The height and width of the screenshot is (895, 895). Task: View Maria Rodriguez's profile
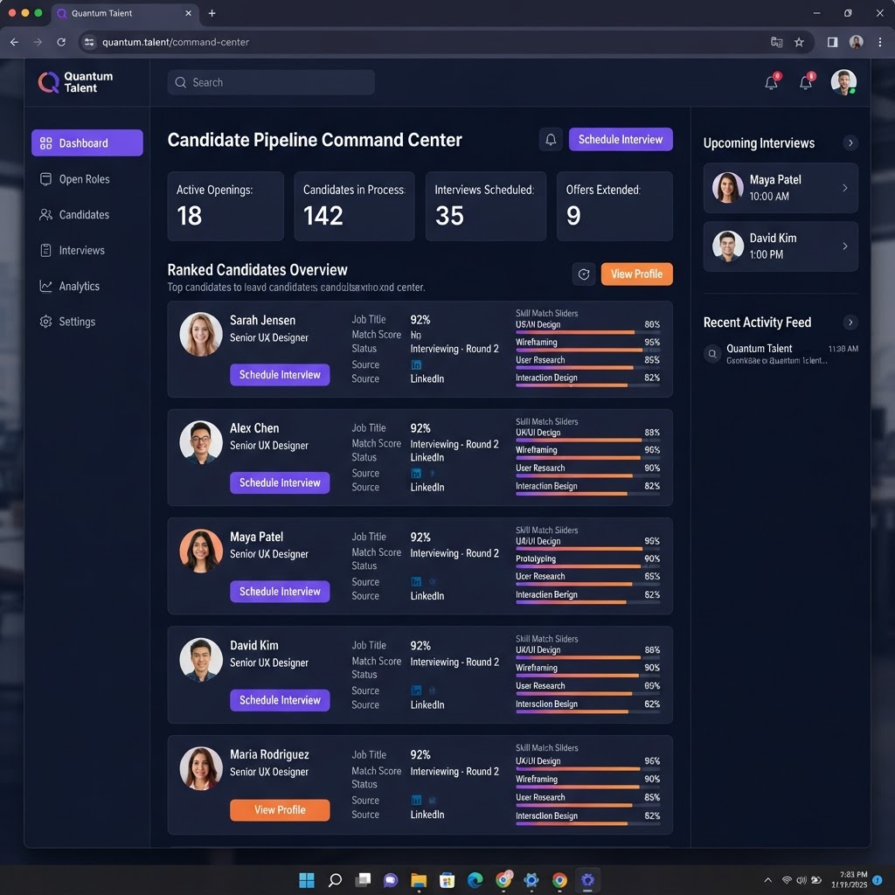pos(280,809)
